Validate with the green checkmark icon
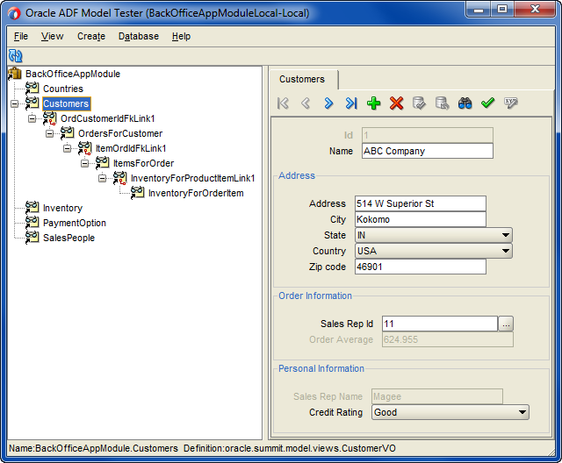562x463 pixels. [x=488, y=103]
